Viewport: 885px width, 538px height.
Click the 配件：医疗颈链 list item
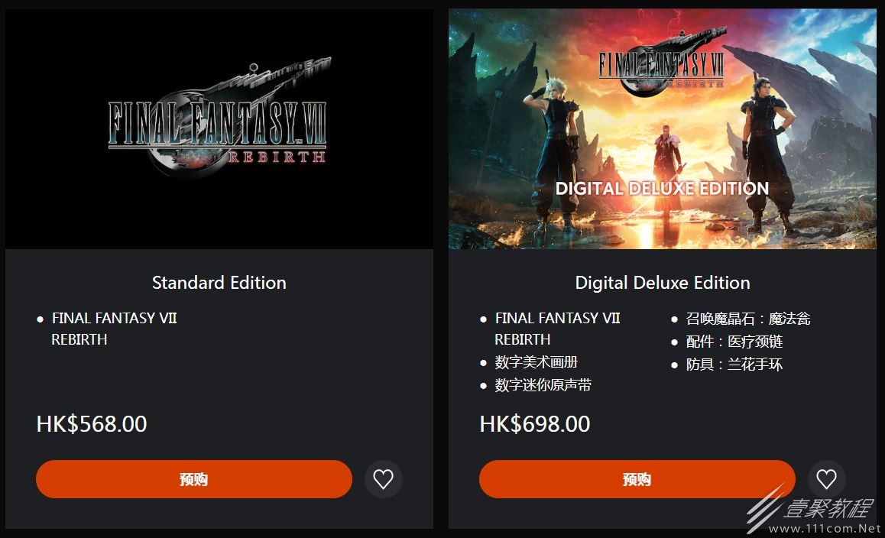coord(734,342)
